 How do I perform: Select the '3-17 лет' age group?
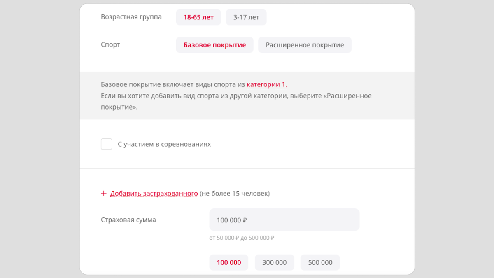pos(246,17)
